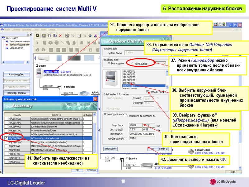This screenshot has width=249, height=187.
Task: Click the duct unit icon near lower Y-Branch
Action: (x=147, y=165)
